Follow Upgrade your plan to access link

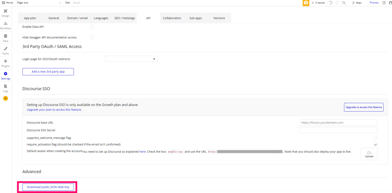click(x=54, y=110)
